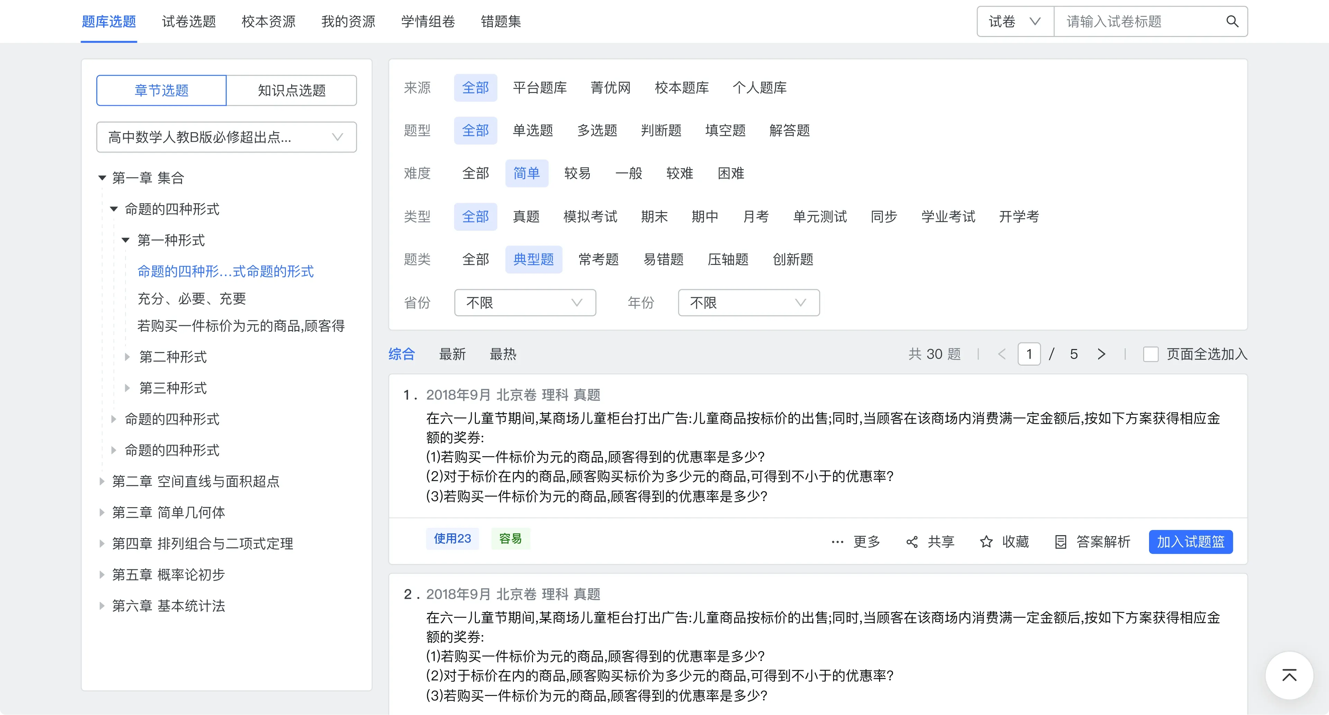Expand 第四章 排列组合与二项式定理
This screenshot has height=715, width=1329.
coord(102,543)
